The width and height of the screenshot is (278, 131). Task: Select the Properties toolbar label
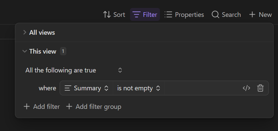(x=189, y=15)
